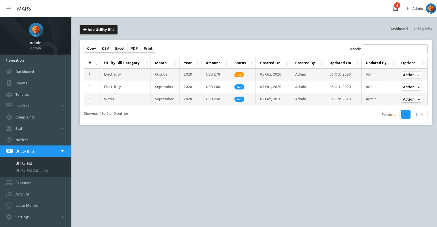Open the Dashboard breadcrumb link

(x=399, y=29)
